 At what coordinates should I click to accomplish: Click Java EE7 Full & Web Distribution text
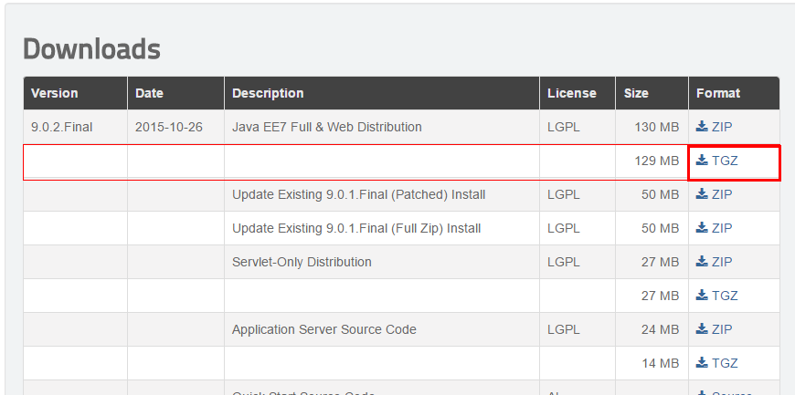(x=327, y=127)
